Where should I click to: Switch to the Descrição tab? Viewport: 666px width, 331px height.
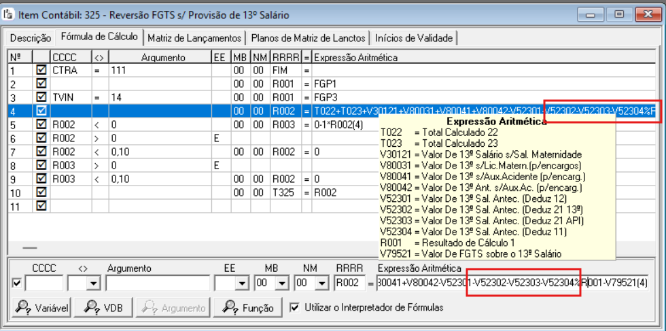(31, 38)
